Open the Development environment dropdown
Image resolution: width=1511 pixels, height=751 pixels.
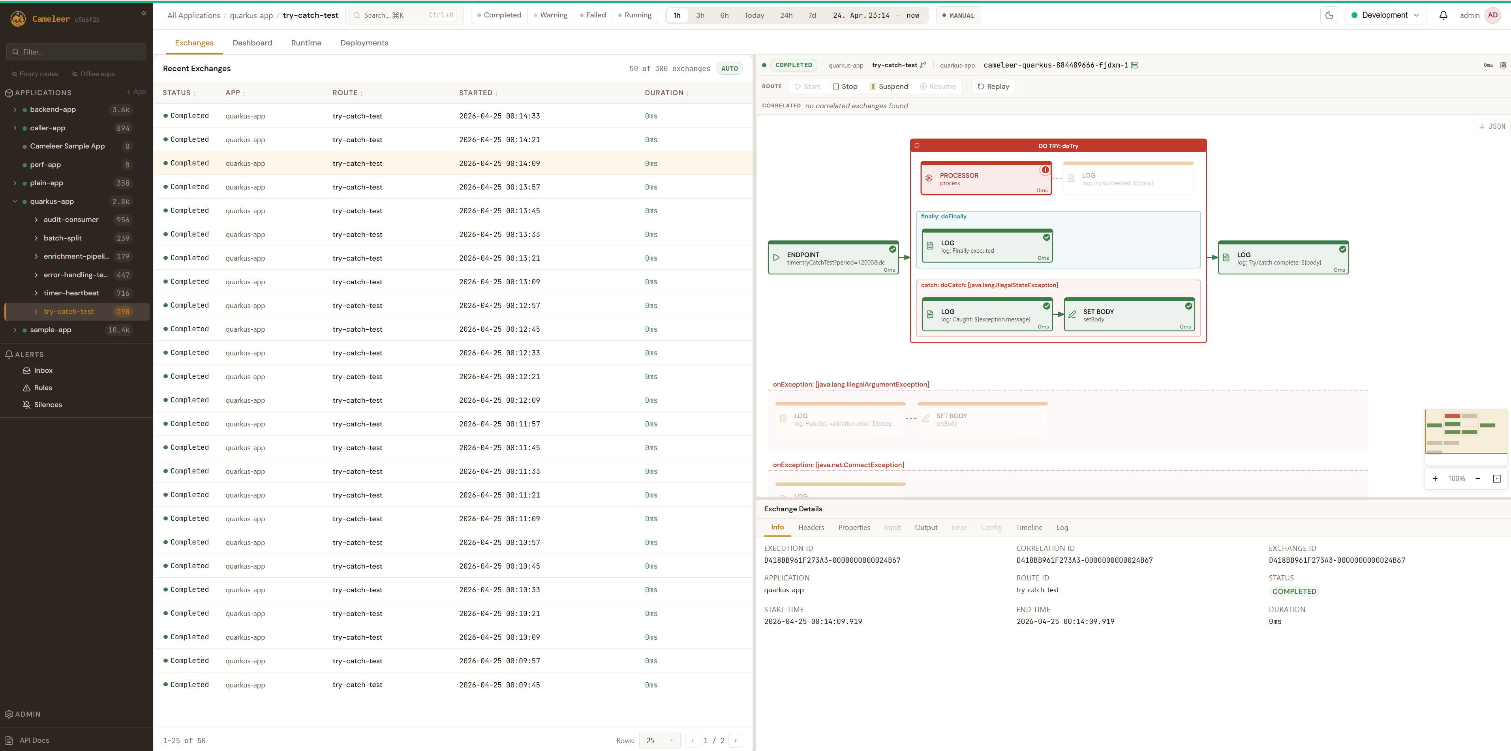1385,15
